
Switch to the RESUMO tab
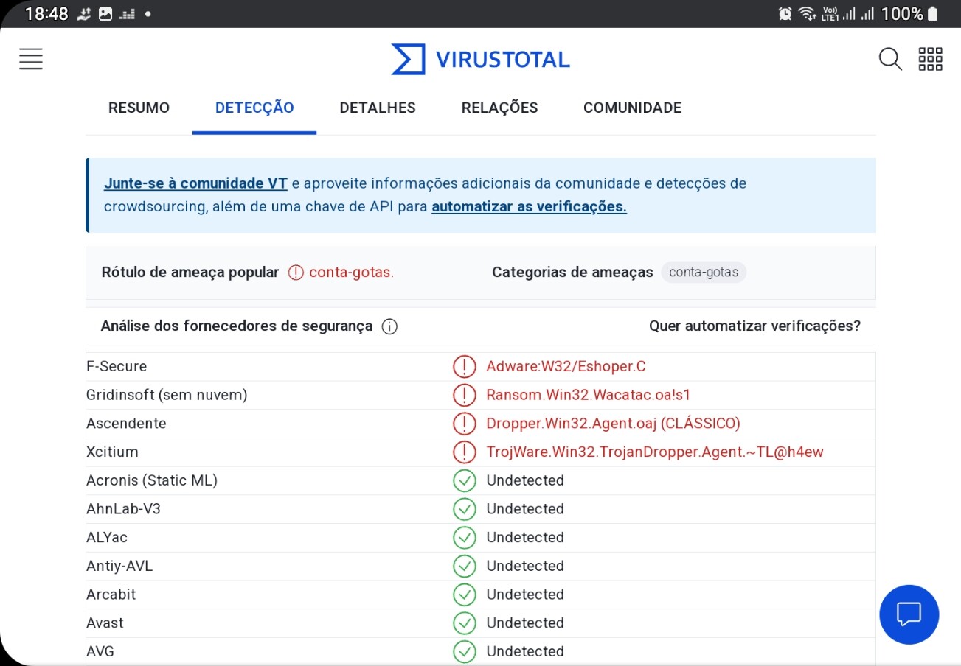coord(139,108)
